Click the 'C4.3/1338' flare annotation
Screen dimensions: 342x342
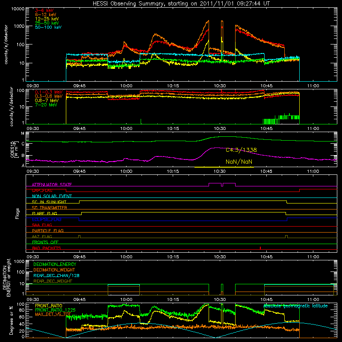click(241, 150)
